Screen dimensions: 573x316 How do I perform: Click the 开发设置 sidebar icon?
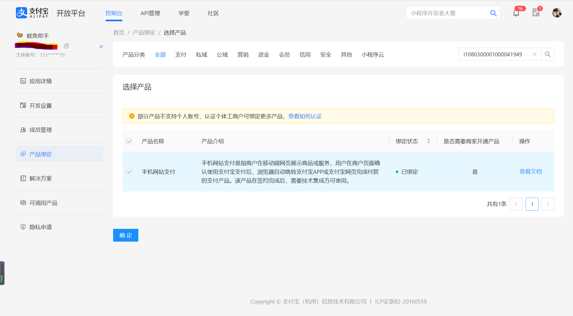tap(23, 105)
